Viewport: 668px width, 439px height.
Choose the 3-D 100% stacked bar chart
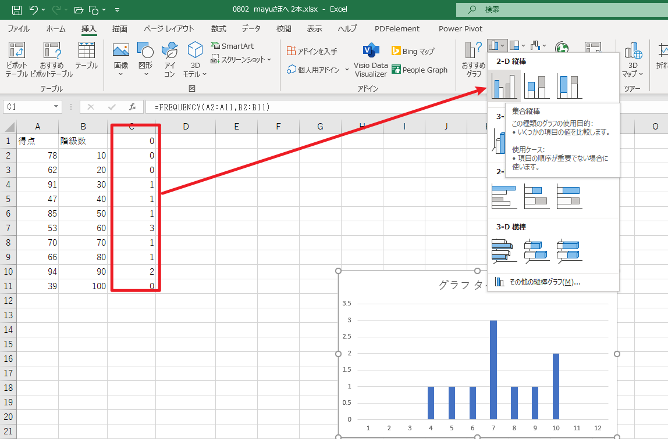[x=569, y=251]
